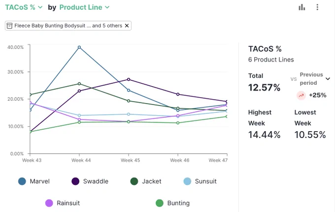Open the TACoS % metric dropdown

pos(24,7)
